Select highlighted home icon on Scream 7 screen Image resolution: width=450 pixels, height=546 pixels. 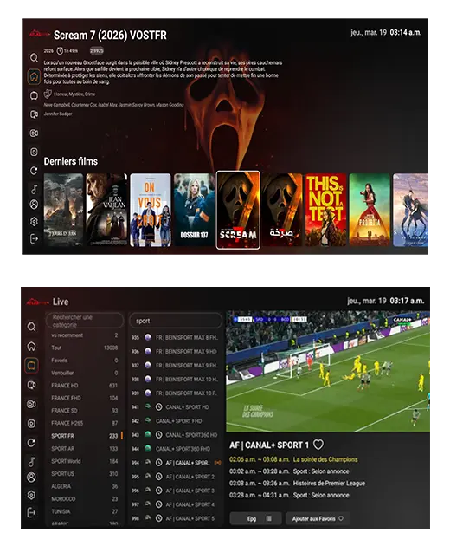point(34,76)
